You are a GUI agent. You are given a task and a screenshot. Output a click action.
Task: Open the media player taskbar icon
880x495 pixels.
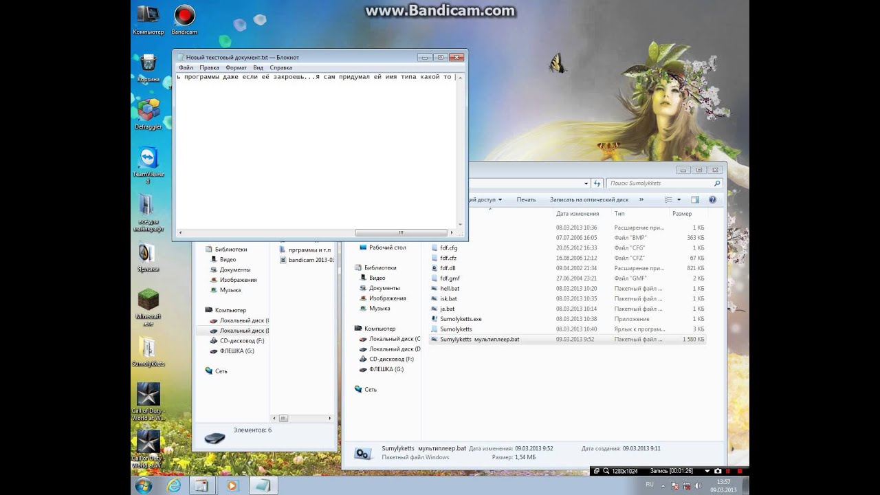pyautogui.click(x=232, y=485)
